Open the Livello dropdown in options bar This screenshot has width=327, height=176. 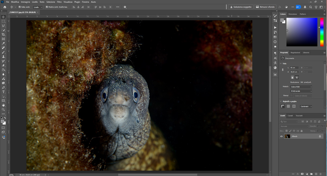click(38, 7)
